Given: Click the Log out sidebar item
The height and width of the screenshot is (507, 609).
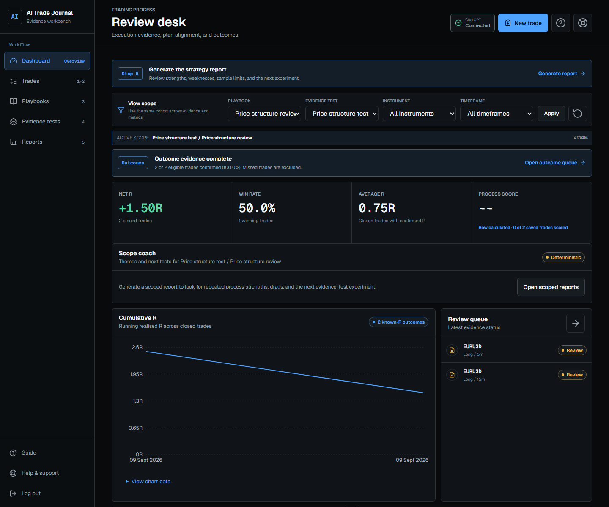Looking at the screenshot, I should (47, 493).
